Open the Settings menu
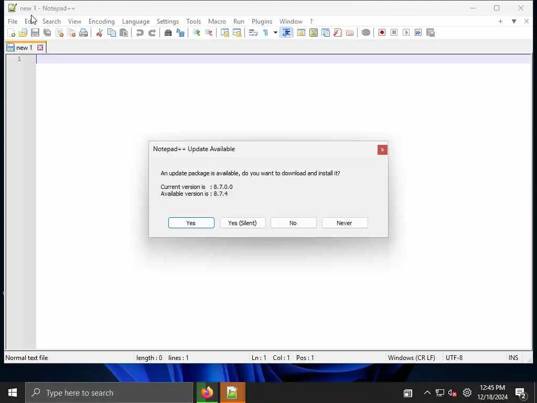This screenshot has width=537, height=403. point(167,21)
